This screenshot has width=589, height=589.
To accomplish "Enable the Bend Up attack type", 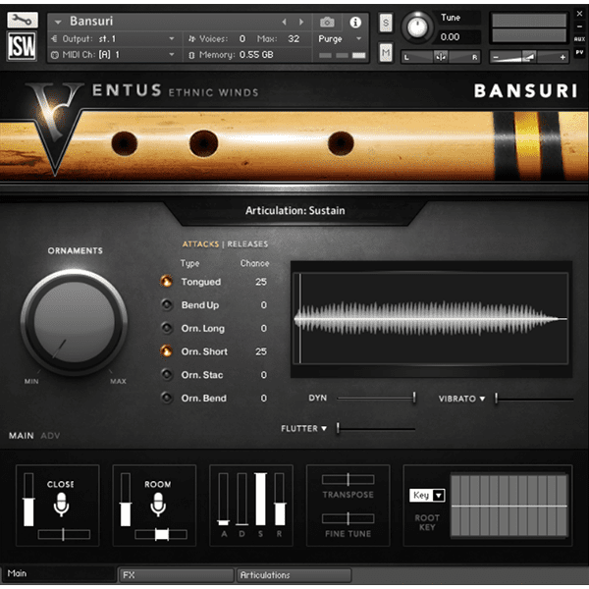I will click(x=167, y=305).
